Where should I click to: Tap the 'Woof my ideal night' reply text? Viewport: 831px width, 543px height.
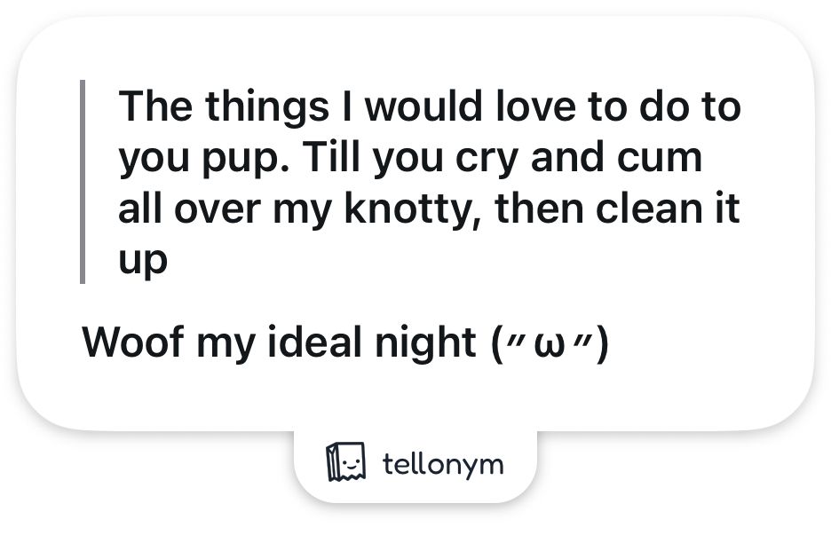280,343
